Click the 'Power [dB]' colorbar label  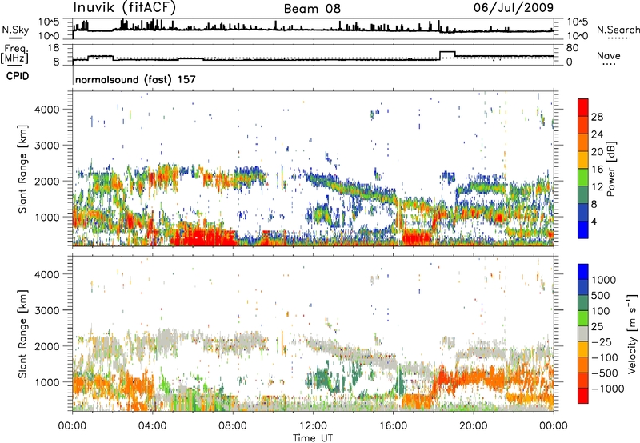tap(610, 169)
